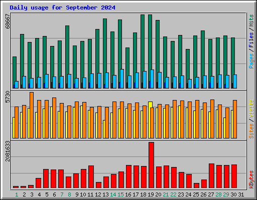
Task: Click day label 8 on the x-axis
Action: click(x=69, y=194)
